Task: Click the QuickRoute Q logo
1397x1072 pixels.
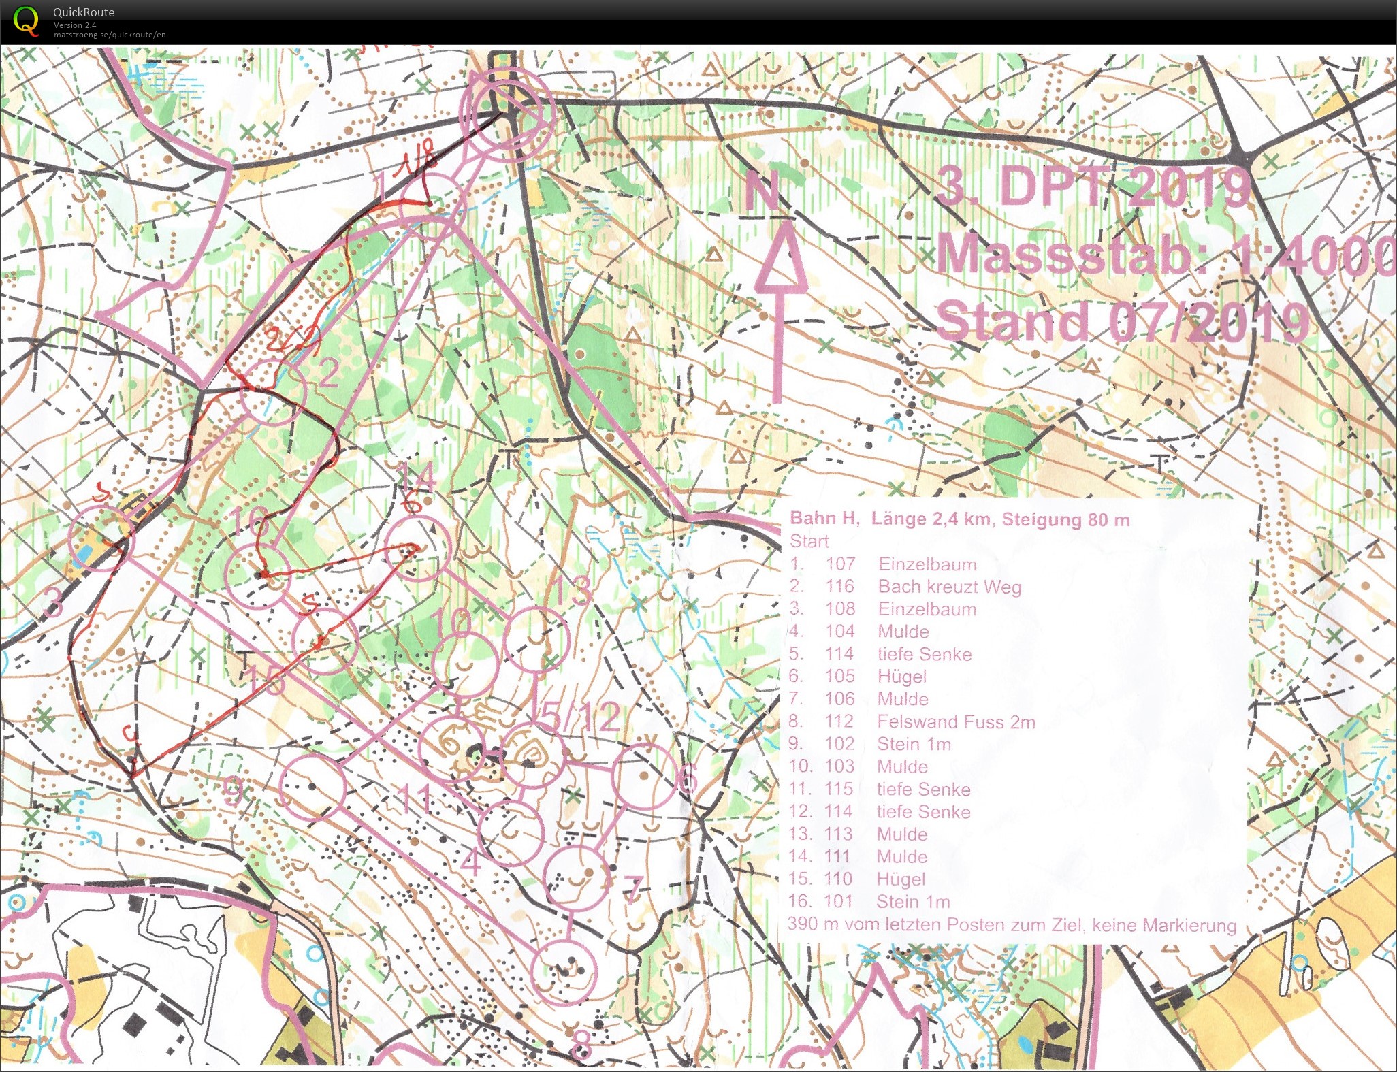Action: coord(26,20)
